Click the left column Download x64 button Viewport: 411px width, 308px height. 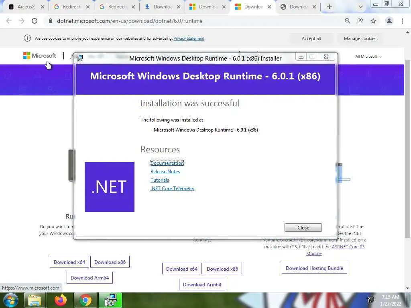coord(69,262)
